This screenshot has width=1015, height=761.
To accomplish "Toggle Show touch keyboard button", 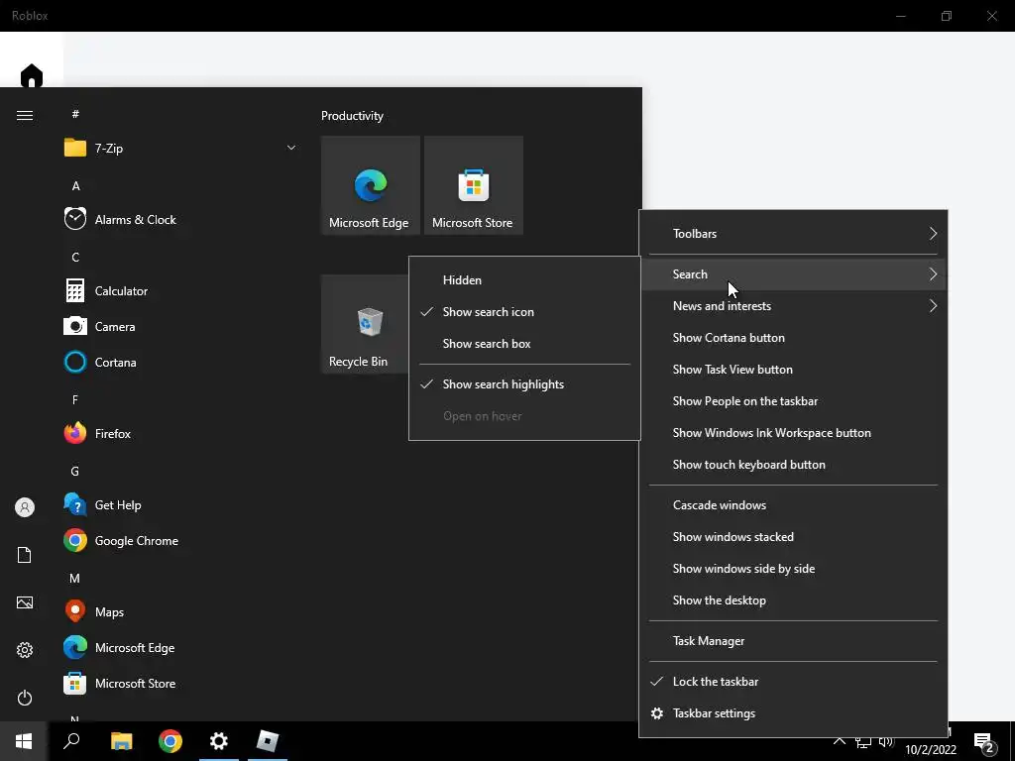I will pos(793,465).
